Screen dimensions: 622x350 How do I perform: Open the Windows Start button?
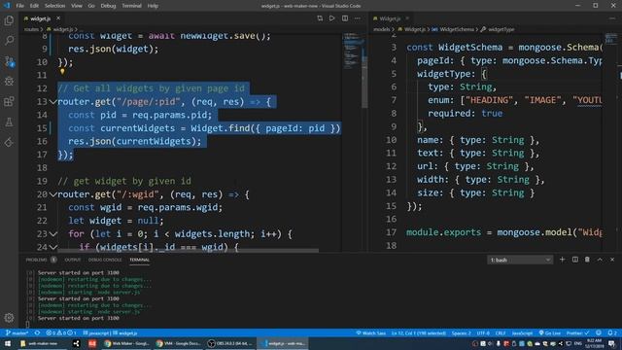(x=7, y=343)
